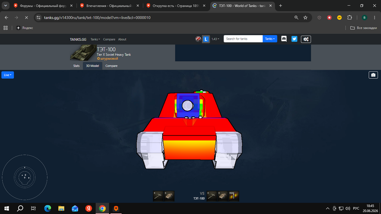Close the ТЭТ-100 browser tab
Screen dimensions: 381x214
tap(271, 6)
